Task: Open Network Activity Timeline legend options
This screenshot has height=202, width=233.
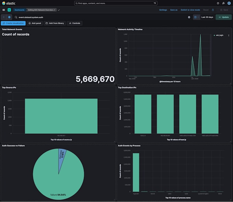Action: [229, 35]
